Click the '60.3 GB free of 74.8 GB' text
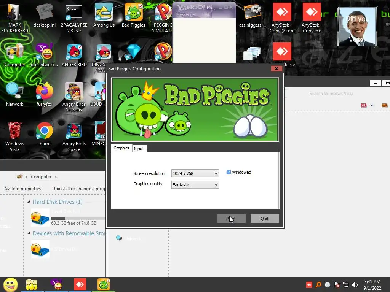 coord(74,223)
